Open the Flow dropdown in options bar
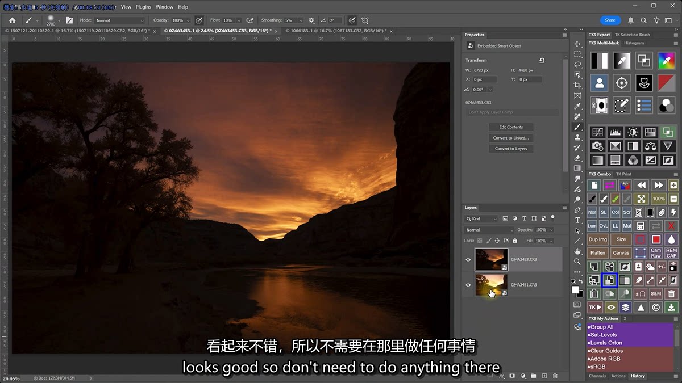Viewport: 682px width, 383px height. point(238,20)
